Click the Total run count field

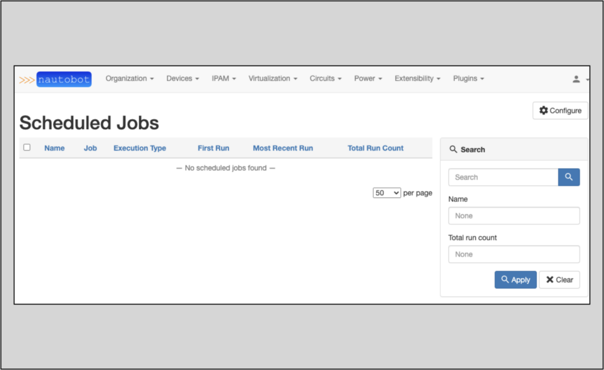click(x=514, y=254)
